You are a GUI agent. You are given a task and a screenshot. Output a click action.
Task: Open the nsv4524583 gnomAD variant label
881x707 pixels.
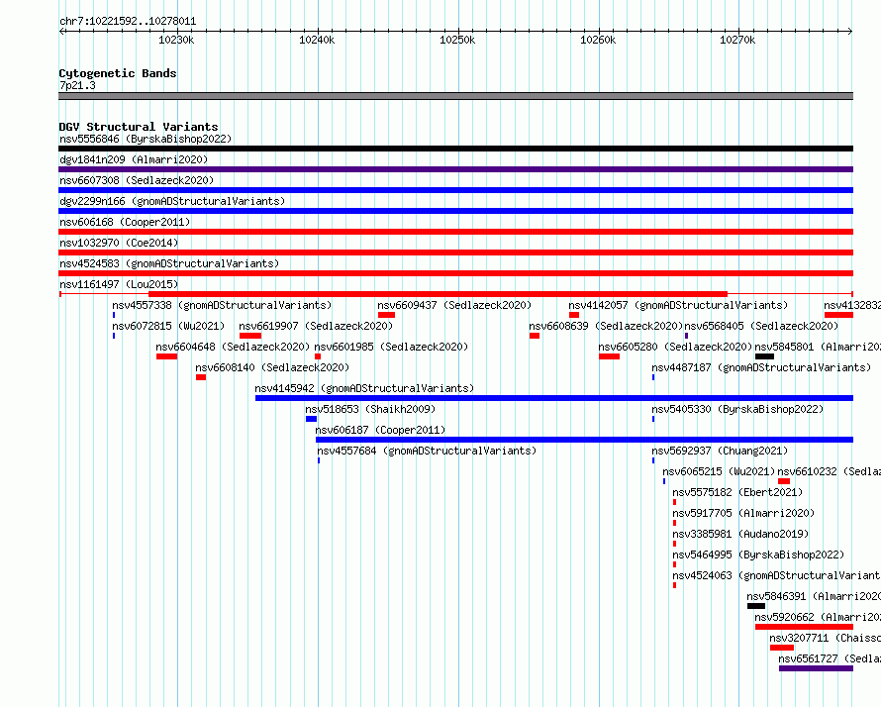169,263
